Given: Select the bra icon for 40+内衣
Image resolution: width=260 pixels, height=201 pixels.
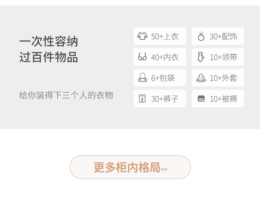Looking at the screenshot, I should click(x=142, y=57).
